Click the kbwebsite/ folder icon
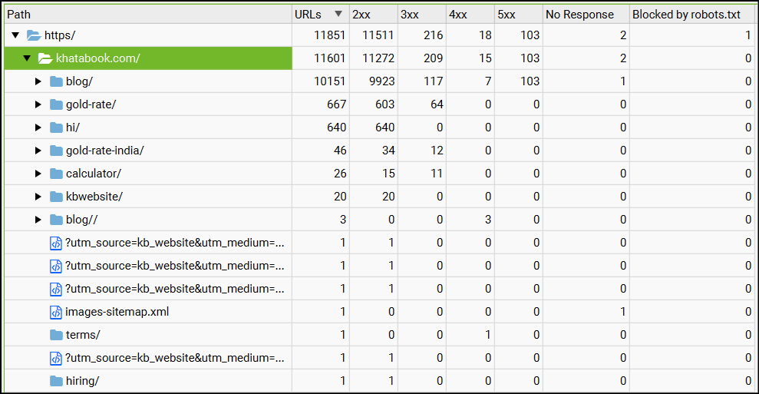The height and width of the screenshot is (394, 759). (x=56, y=197)
